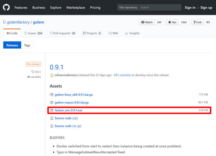Select the Releases button

pos(12,45)
